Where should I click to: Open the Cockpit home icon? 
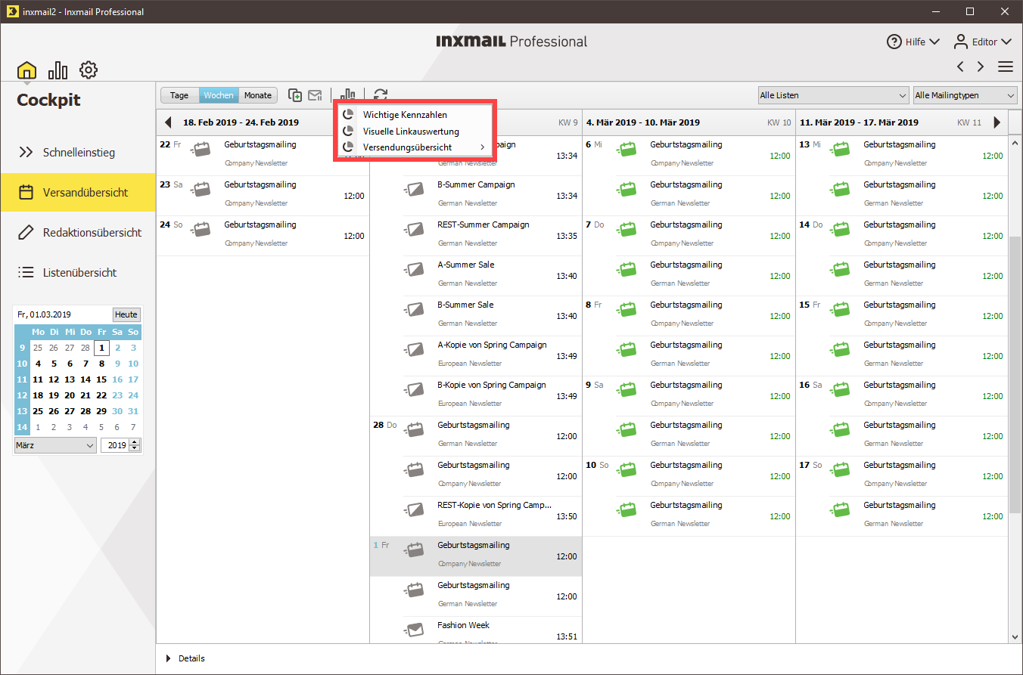[x=26, y=70]
